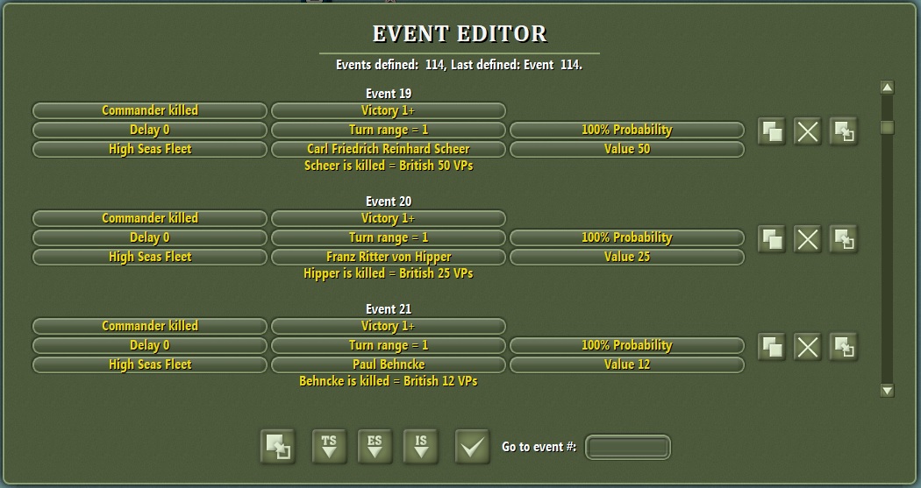Screen dimensions: 921x488
Task: Click the scroll down arrow
Action: [887, 391]
